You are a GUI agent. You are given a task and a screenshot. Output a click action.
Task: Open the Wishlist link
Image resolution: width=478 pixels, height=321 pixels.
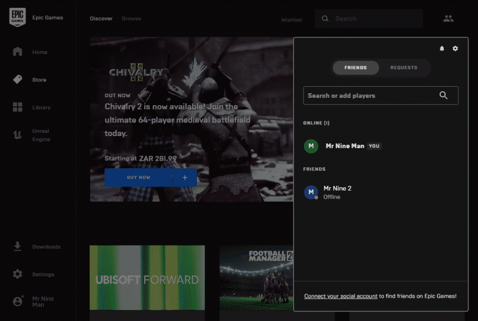pyautogui.click(x=291, y=20)
